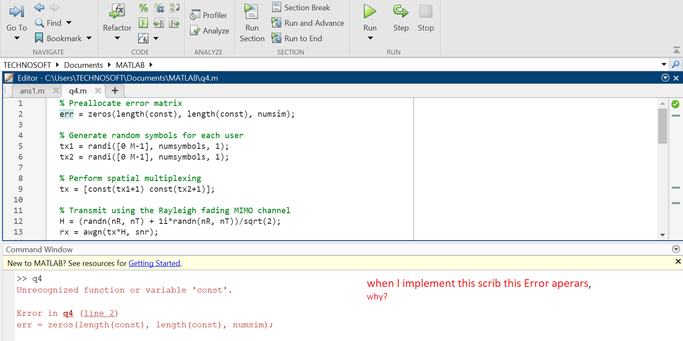Dismiss the New to MATLAB banner

(x=678, y=261)
